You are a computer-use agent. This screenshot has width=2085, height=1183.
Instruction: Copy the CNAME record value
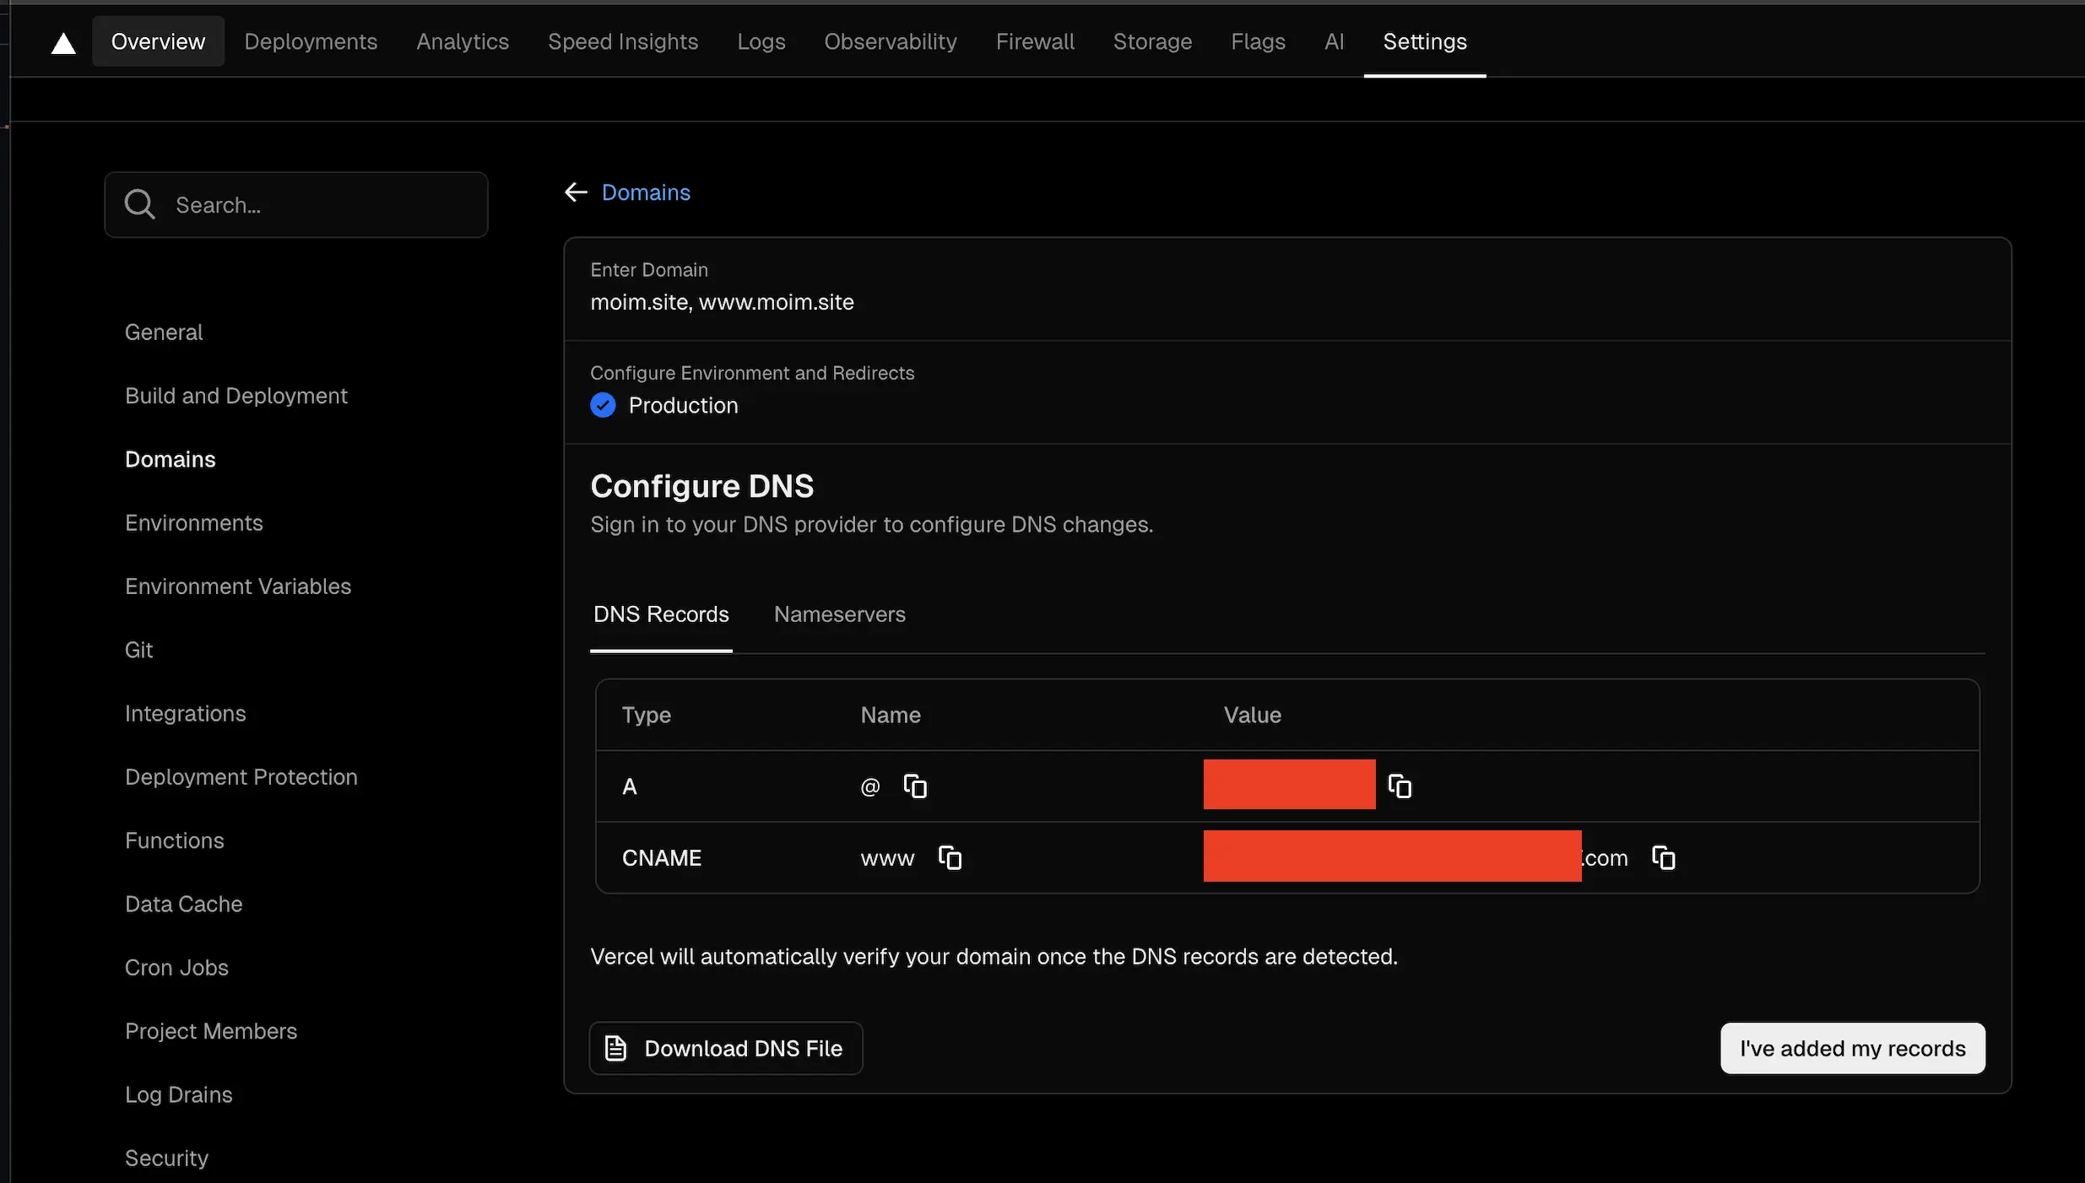(x=1663, y=858)
